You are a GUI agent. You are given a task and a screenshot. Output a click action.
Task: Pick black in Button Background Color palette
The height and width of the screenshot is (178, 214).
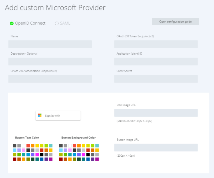88,155
